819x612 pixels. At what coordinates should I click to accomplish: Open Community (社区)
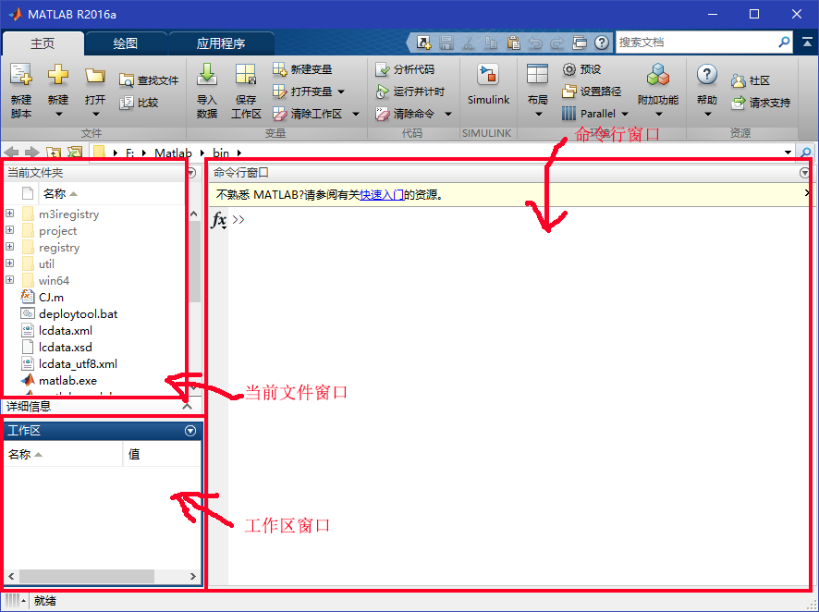pos(751,80)
